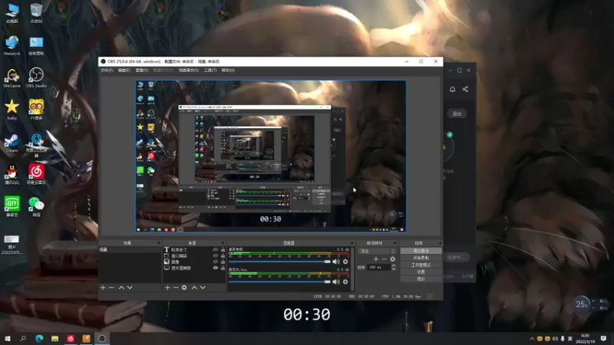Adjust the first mixer track volume slider
The height and width of the screenshot is (345, 614).
pos(279,261)
